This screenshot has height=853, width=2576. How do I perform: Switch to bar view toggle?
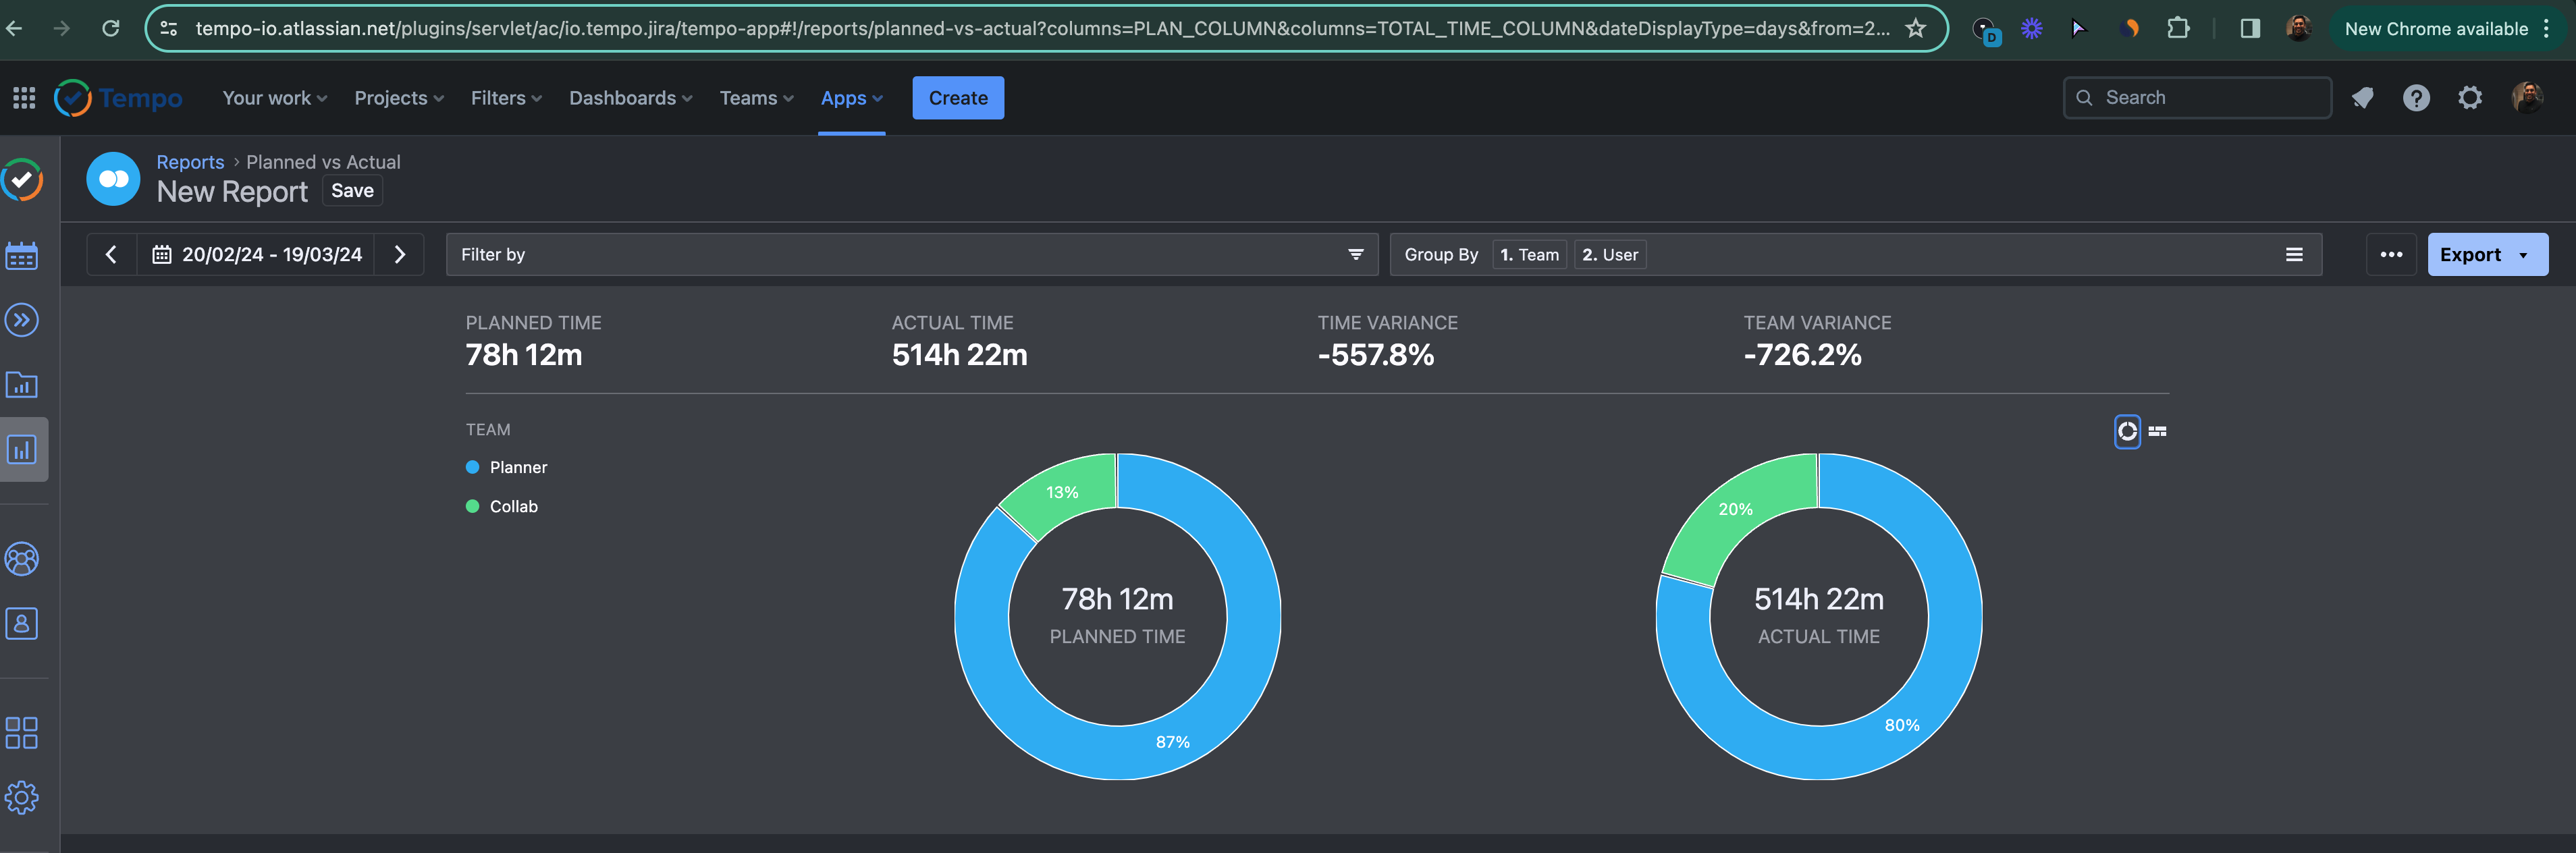[2158, 431]
